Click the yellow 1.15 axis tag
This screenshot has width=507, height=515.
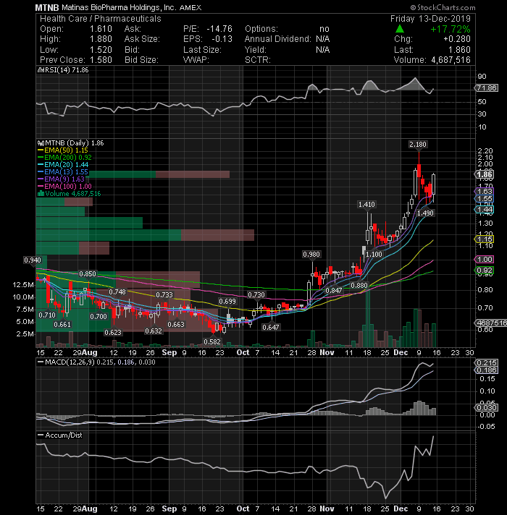pos(485,239)
